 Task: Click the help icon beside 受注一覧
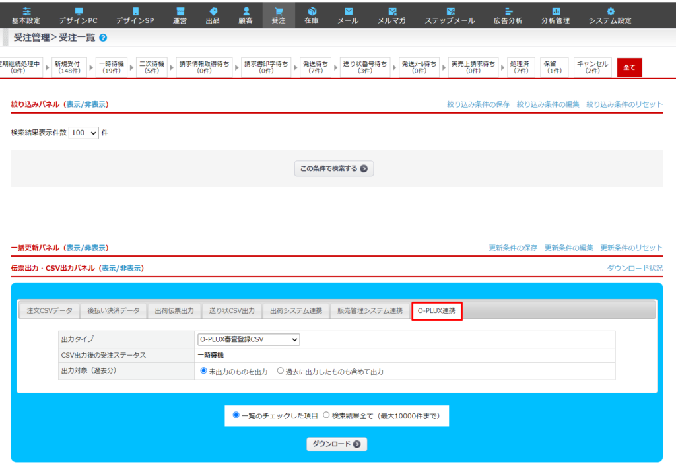[103, 38]
